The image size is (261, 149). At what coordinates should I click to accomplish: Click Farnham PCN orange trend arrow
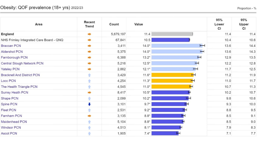tap(89, 116)
